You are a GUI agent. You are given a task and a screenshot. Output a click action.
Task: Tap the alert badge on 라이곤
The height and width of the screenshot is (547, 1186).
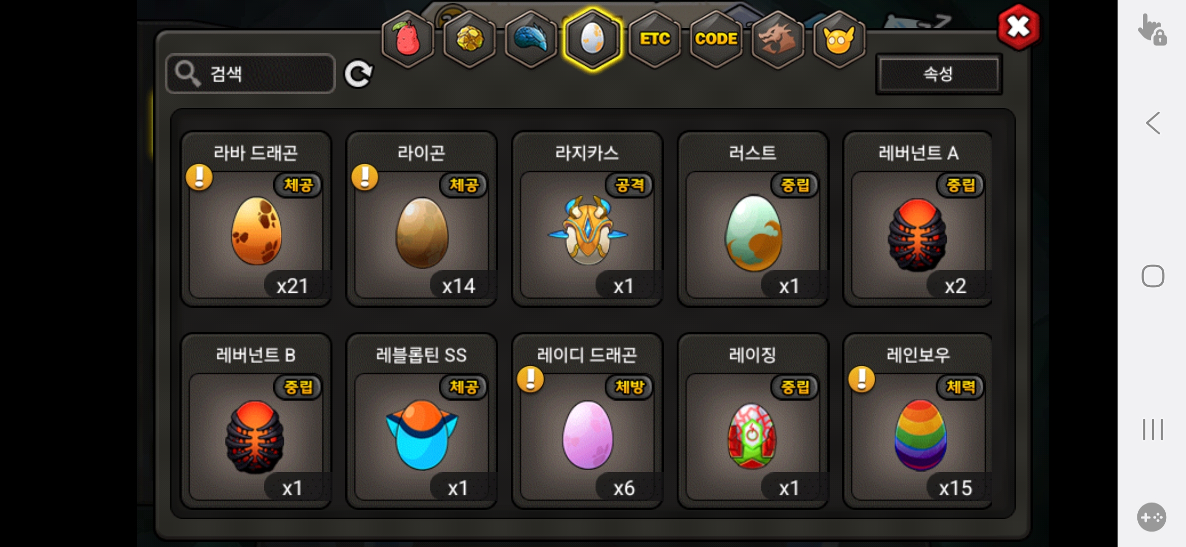pyautogui.click(x=365, y=177)
